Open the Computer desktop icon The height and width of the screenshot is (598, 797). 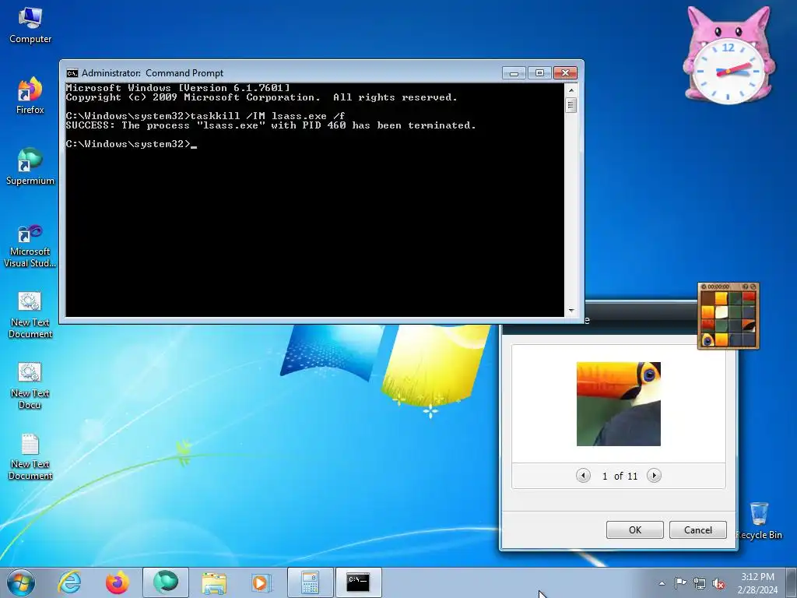(30, 26)
